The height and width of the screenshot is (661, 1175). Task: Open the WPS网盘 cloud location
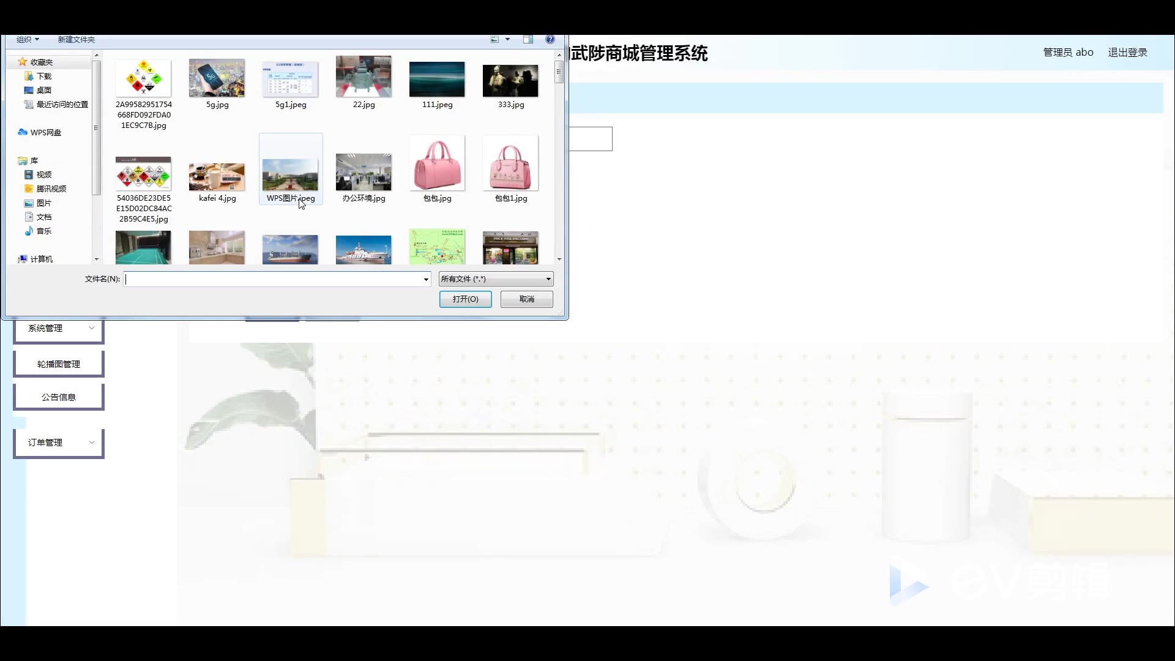click(45, 132)
